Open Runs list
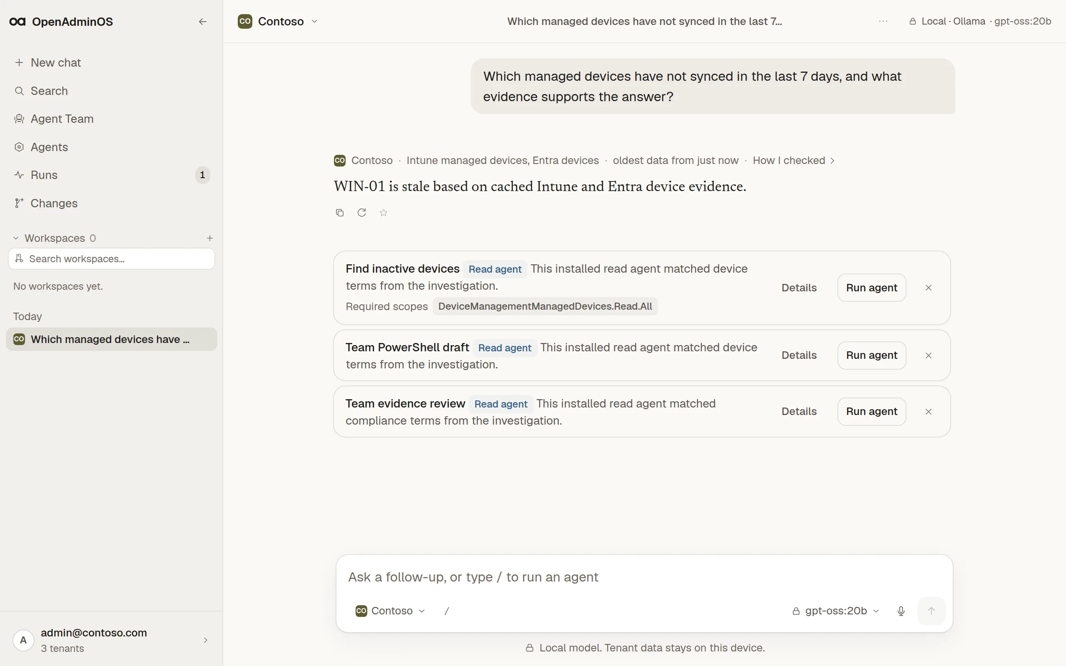The image size is (1066, 666). pyautogui.click(x=112, y=175)
